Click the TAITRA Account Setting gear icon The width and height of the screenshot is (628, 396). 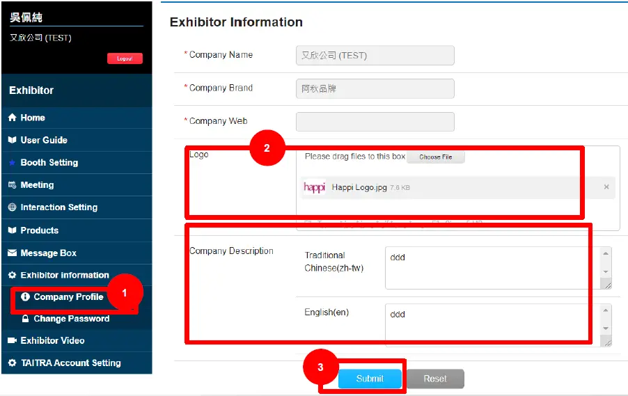tap(12, 363)
